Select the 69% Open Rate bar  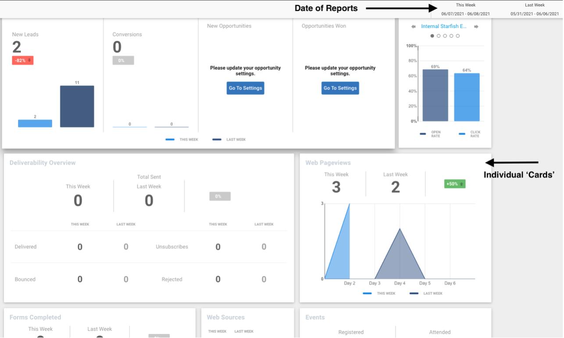click(435, 95)
